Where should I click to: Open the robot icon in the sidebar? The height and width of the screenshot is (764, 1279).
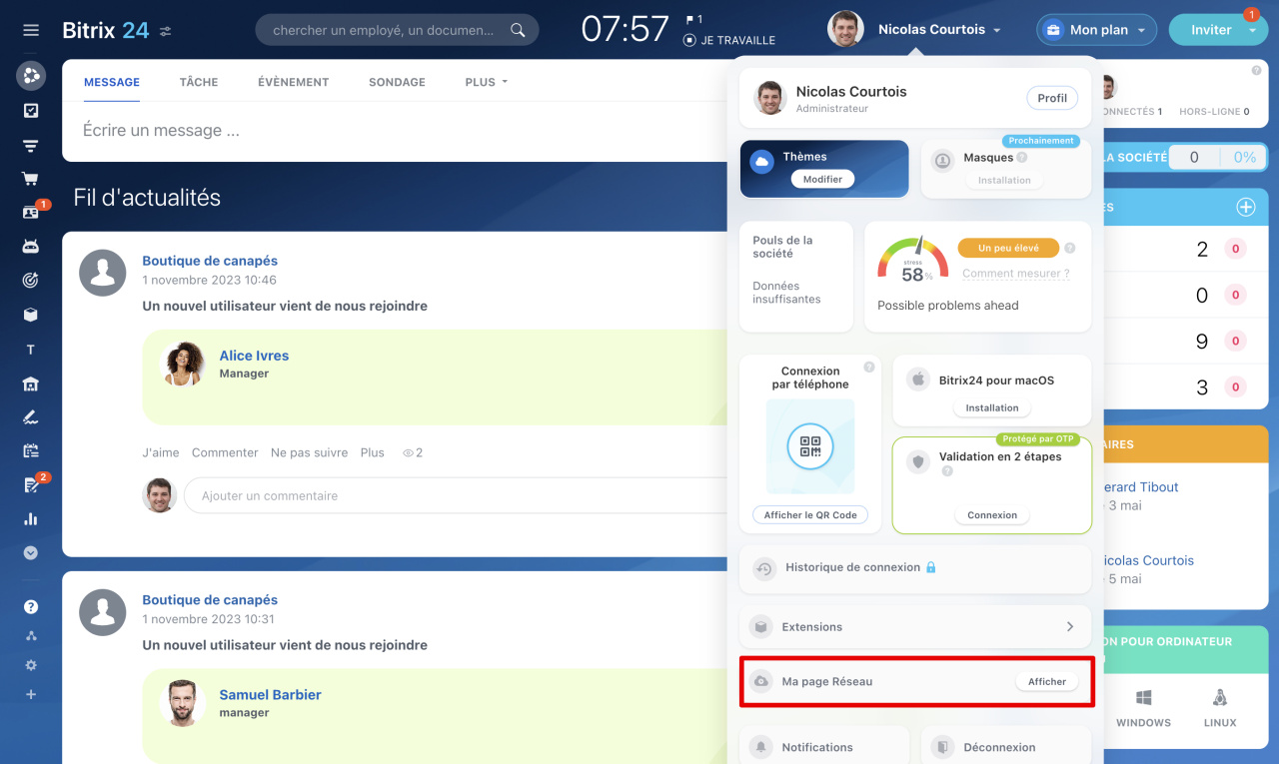(x=31, y=247)
